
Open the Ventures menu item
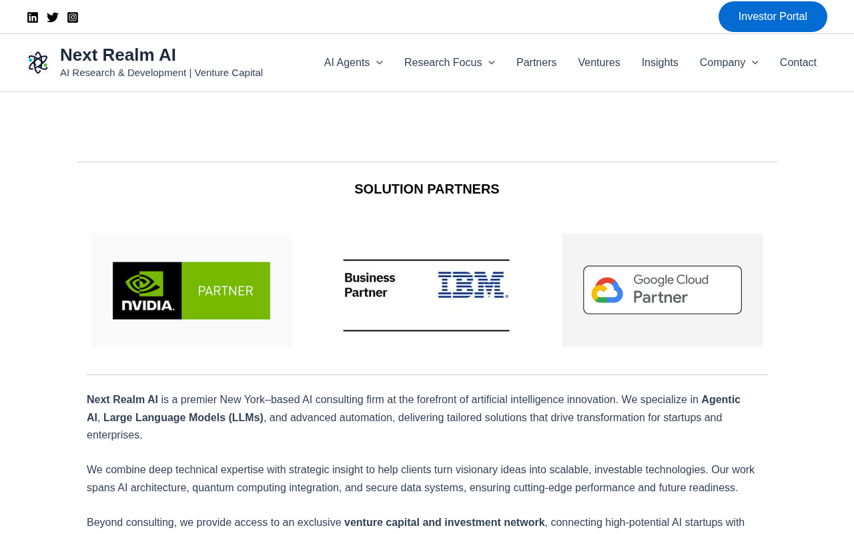coord(599,63)
